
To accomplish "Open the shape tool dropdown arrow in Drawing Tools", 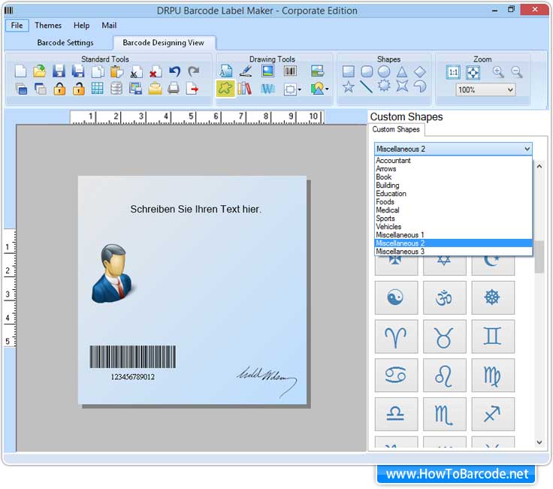I will [x=300, y=89].
